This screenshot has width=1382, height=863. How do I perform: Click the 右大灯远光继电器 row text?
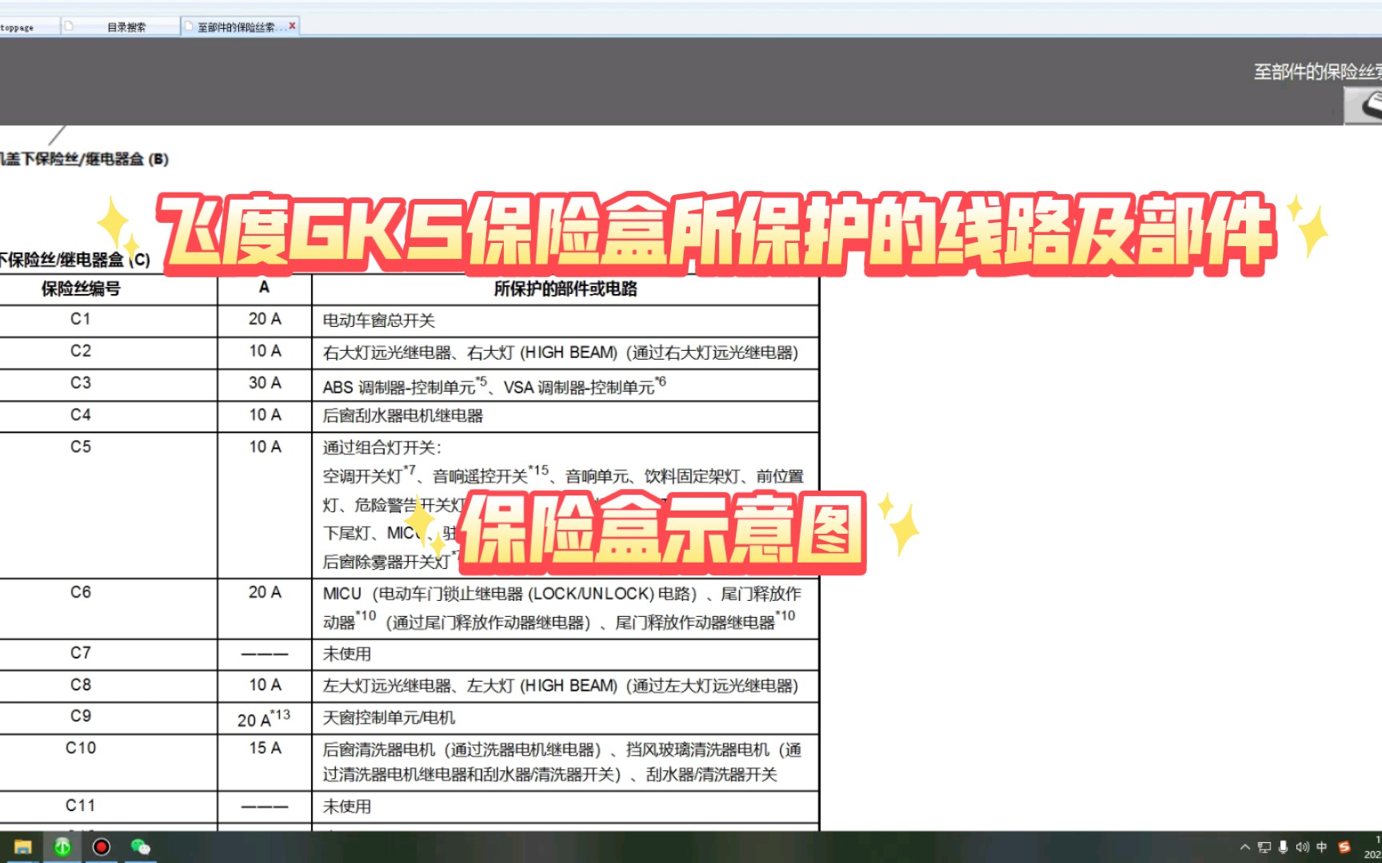[561, 352]
